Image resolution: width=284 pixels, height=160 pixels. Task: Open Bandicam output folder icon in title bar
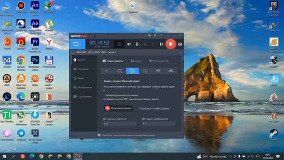pos(149,36)
